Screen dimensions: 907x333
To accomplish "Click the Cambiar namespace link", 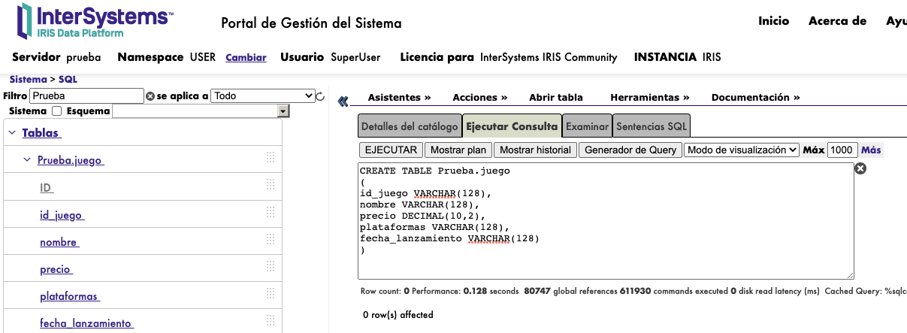I will click(246, 57).
